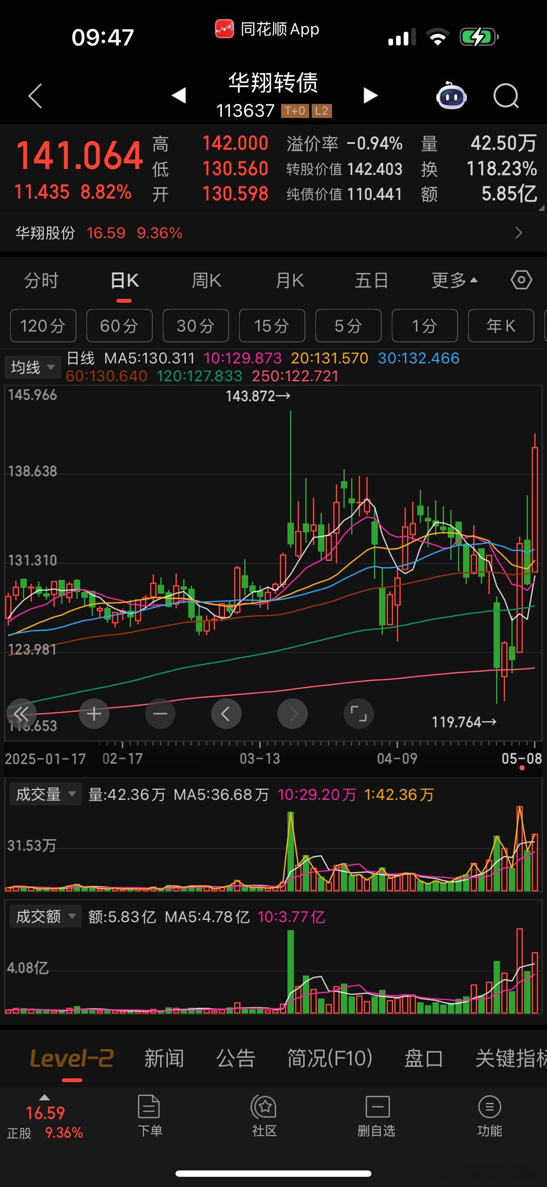
Task: Tap the 05-08 date marker
Action: coord(521,759)
